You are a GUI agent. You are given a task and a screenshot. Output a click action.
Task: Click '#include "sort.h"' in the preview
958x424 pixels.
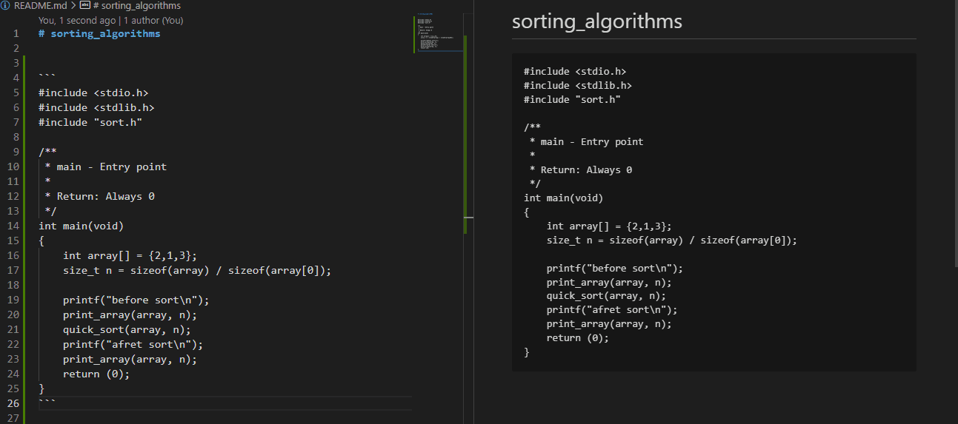coord(572,99)
